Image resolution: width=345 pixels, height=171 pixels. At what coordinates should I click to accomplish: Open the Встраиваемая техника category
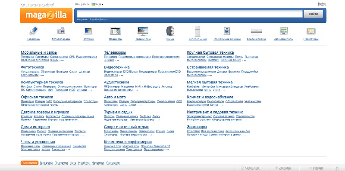click(208, 67)
